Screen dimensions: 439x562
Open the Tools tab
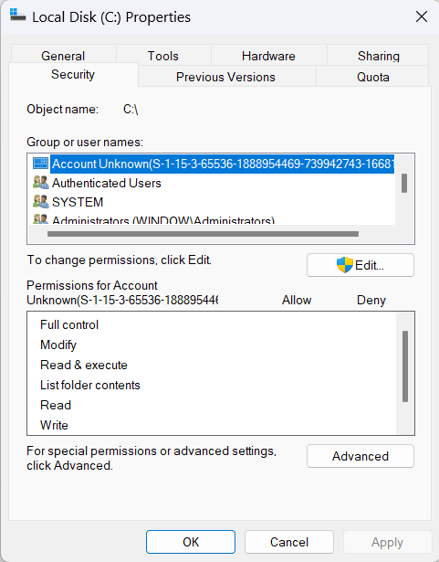point(163,56)
